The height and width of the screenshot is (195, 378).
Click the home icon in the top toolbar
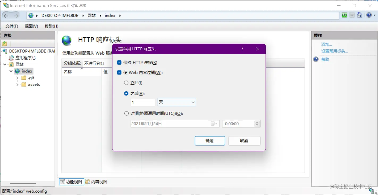click(x=360, y=15)
